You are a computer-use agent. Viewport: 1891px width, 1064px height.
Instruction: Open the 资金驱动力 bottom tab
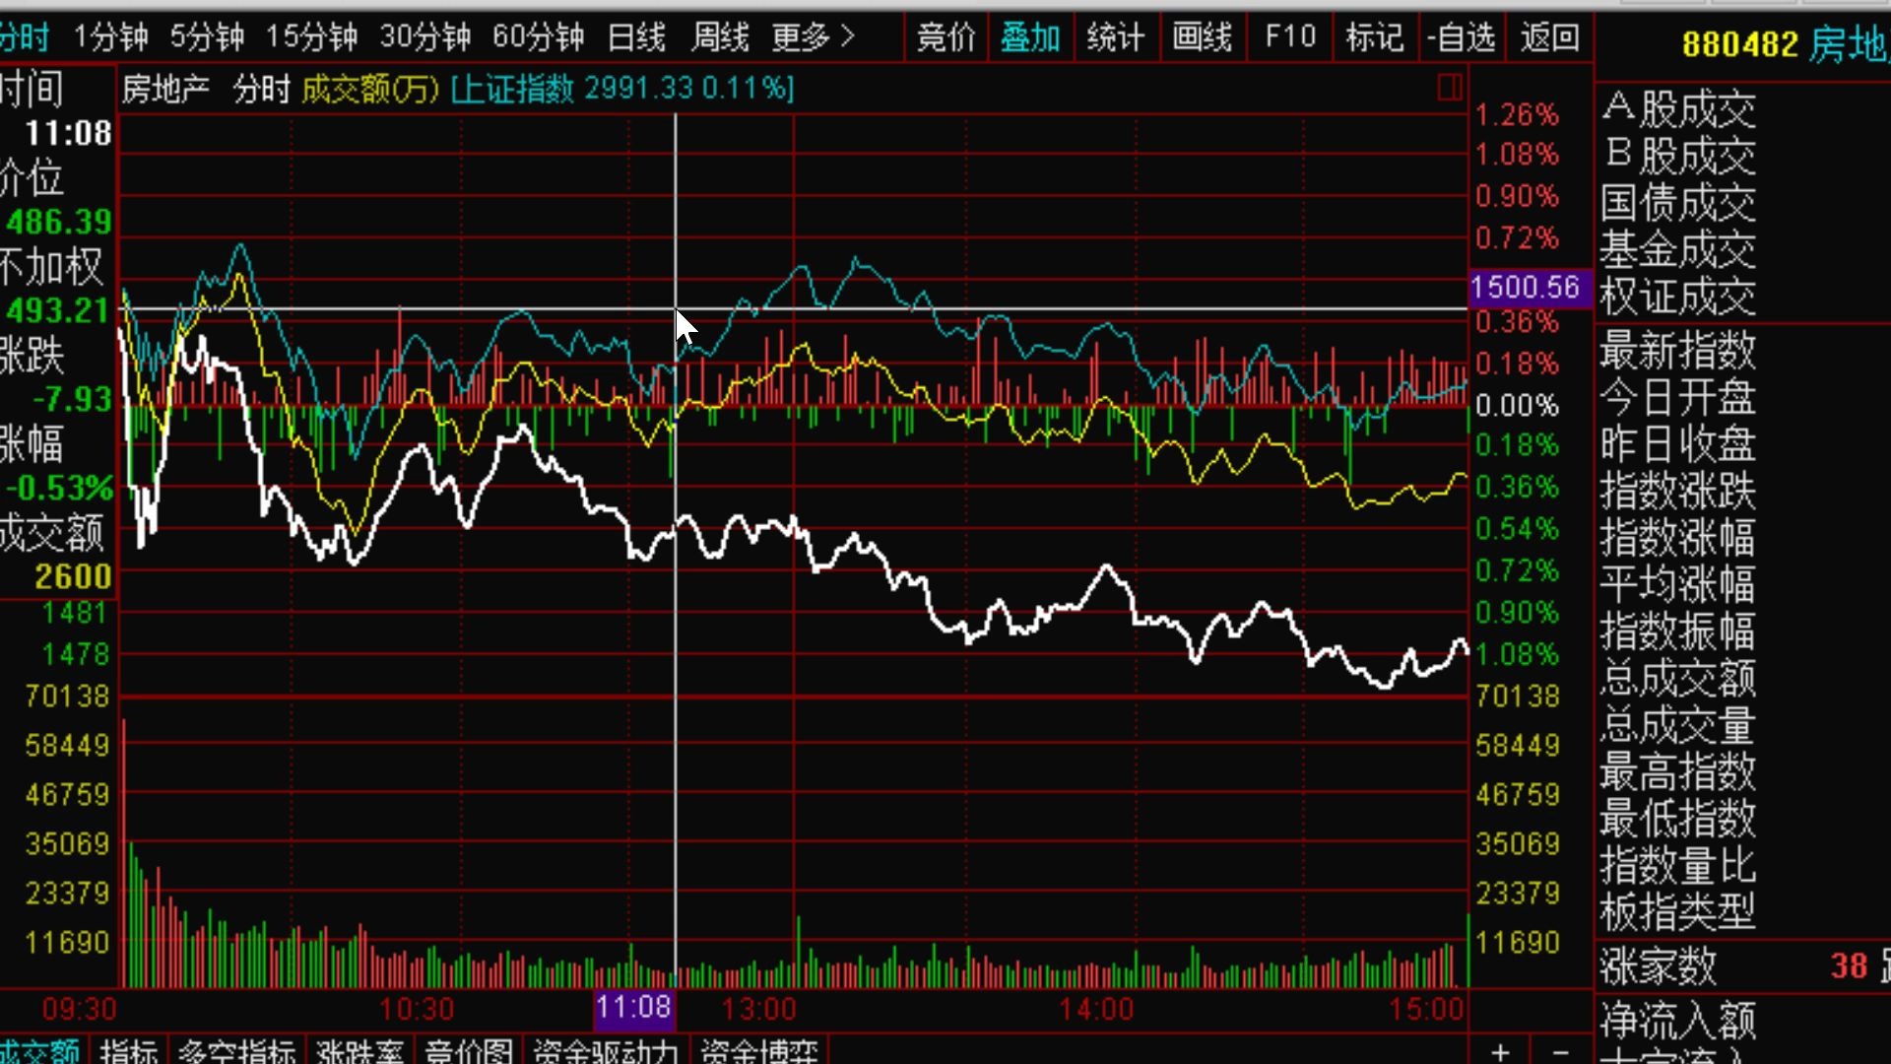point(606,1050)
